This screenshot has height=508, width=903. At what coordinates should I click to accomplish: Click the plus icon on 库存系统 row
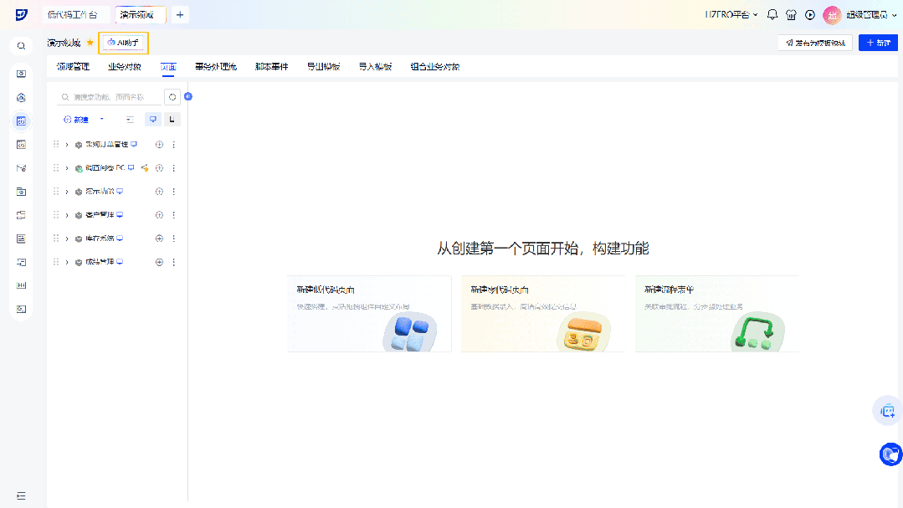(159, 239)
